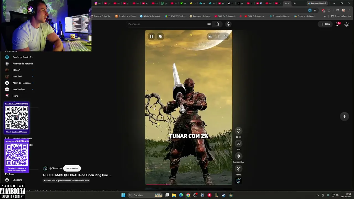Open the Windows Start menu

(x=123, y=195)
